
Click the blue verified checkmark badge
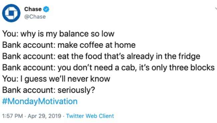[46, 9]
